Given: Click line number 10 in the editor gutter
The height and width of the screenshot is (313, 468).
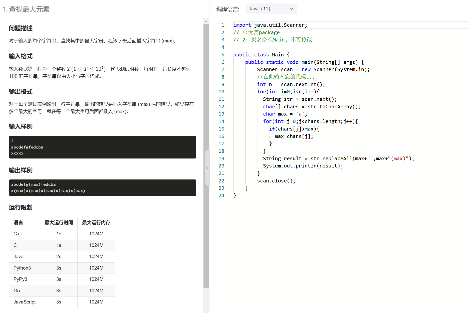Looking at the screenshot, I should (x=221, y=92).
